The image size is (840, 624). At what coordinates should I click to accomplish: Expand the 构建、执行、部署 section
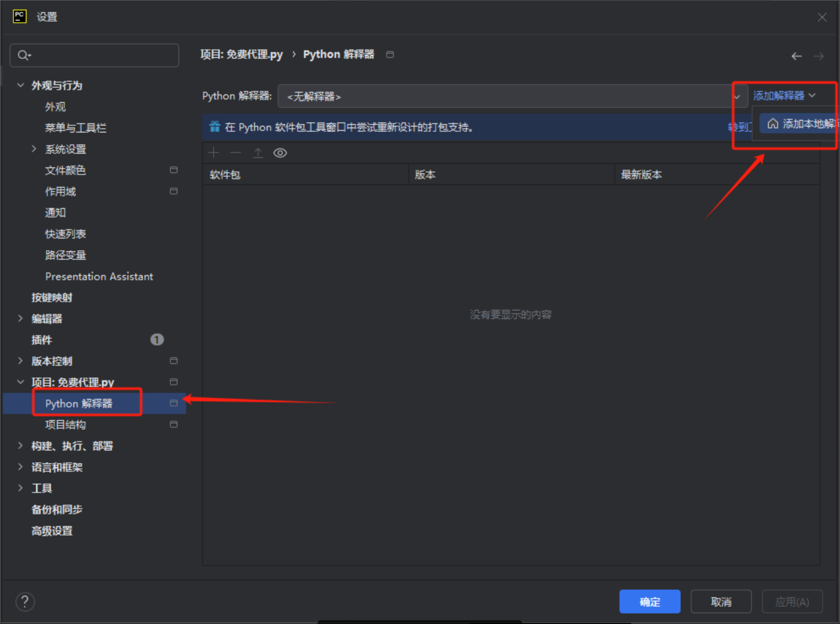21,446
